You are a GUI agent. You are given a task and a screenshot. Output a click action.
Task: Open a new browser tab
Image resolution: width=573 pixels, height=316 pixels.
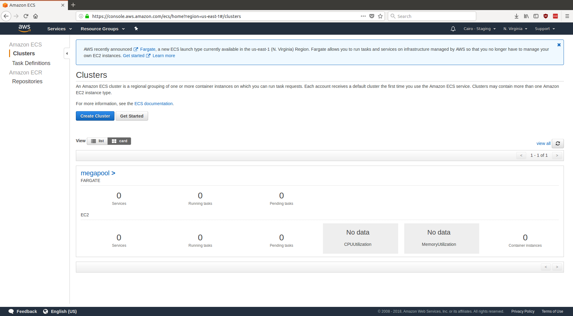point(73,5)
